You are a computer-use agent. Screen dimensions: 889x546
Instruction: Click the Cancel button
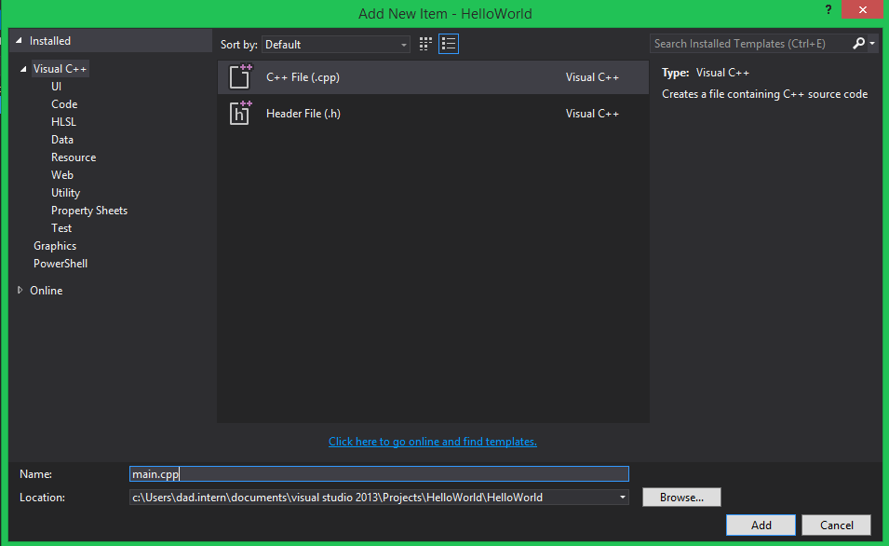click(836, 525)
